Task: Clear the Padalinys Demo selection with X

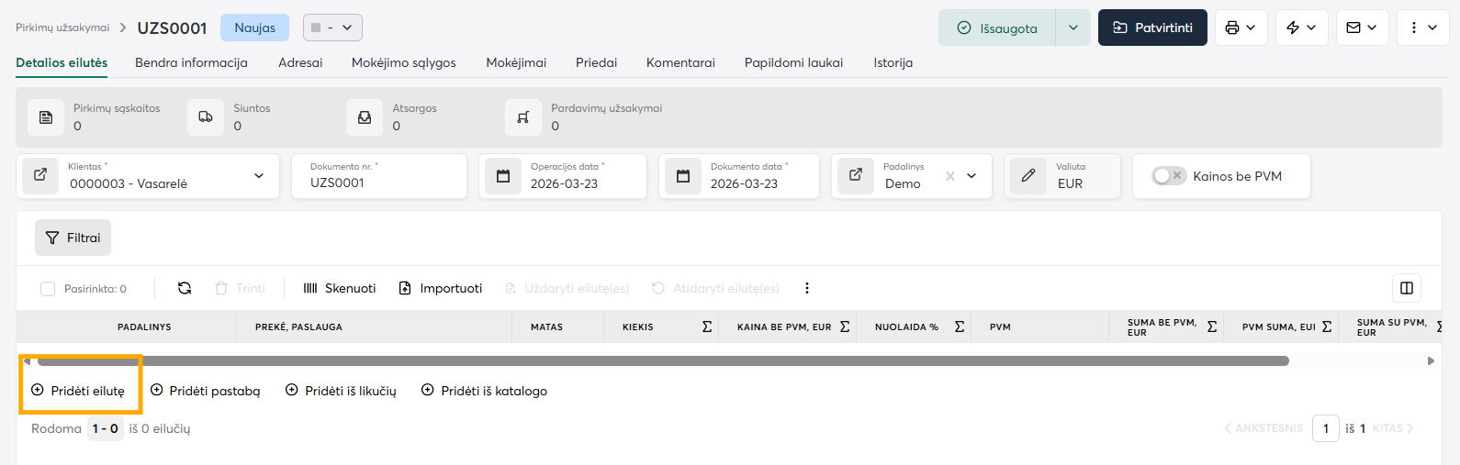Action: [x=950, y=176]
